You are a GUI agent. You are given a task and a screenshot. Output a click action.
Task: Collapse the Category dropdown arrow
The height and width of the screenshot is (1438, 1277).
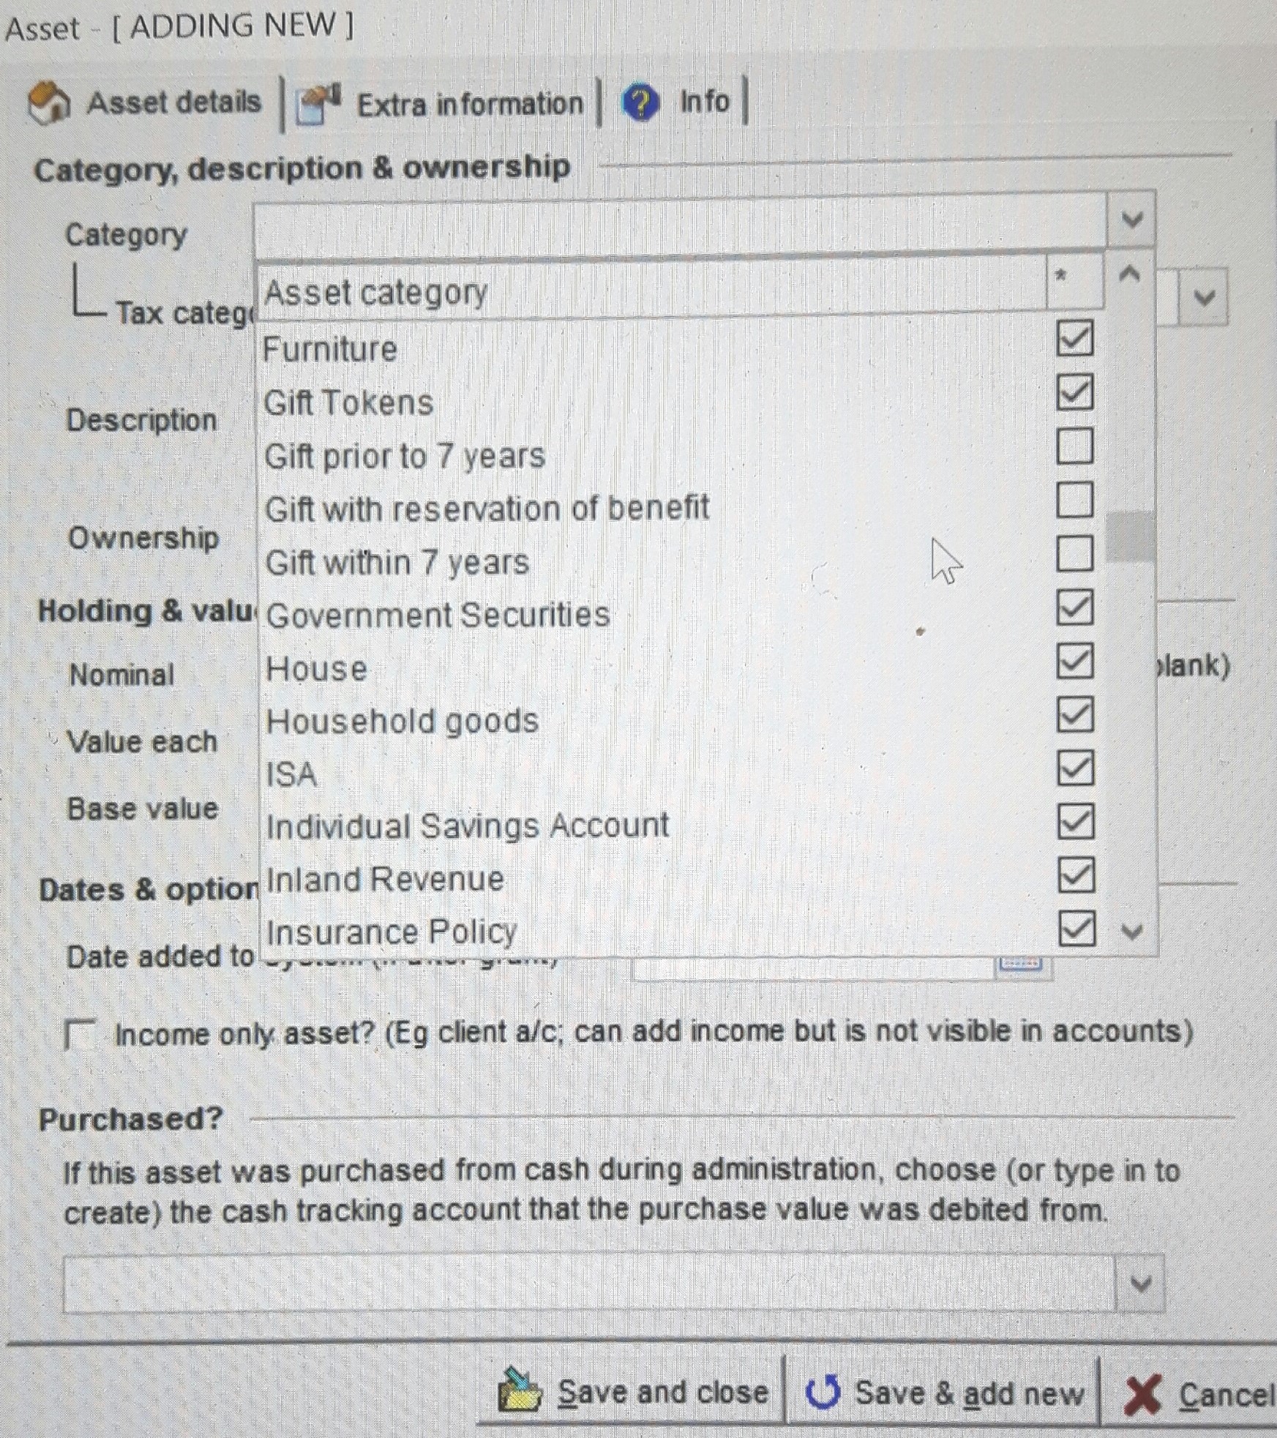click(x=1131, y=220)
